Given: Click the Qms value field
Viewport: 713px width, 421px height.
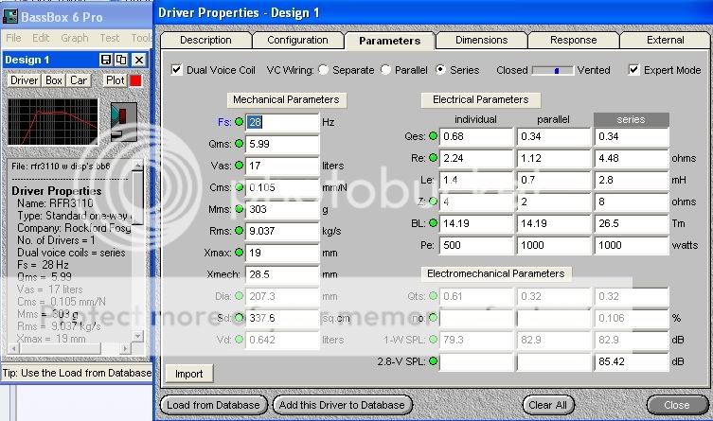Looking at the screenshot, I should coord(282,144).
